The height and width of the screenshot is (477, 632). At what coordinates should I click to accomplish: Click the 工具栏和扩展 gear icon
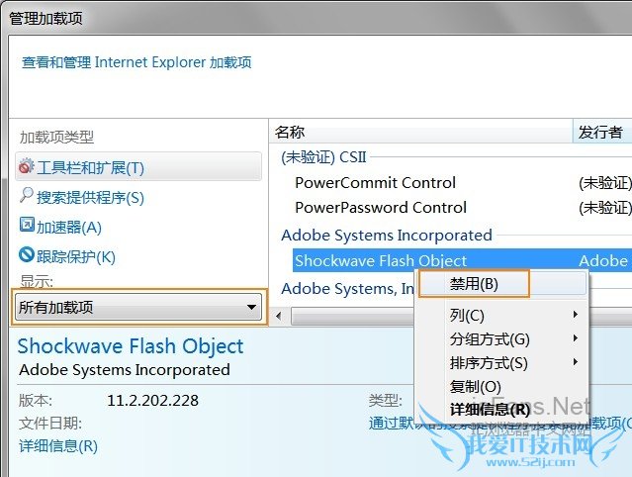pos(27,167)
